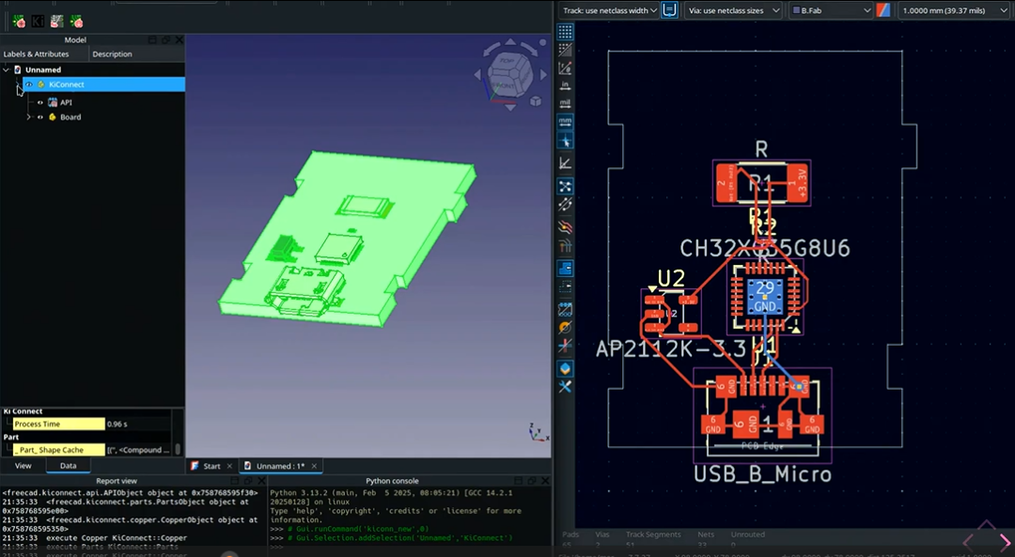Toggle pads outline sketch mode
Image resolution: width=1015 pixels, height=557 pixels.
pos(565,309)
